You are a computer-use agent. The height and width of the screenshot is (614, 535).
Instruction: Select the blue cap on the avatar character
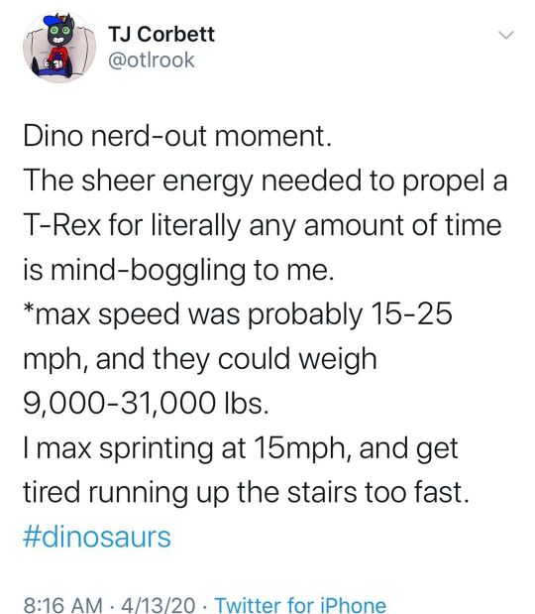[54, 21]
